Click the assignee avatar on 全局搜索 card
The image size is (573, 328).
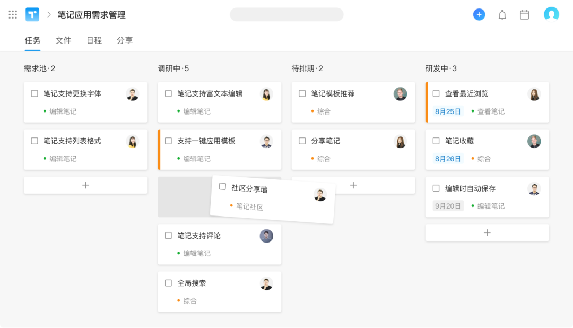pyautogui.click(x=266, y=283)
